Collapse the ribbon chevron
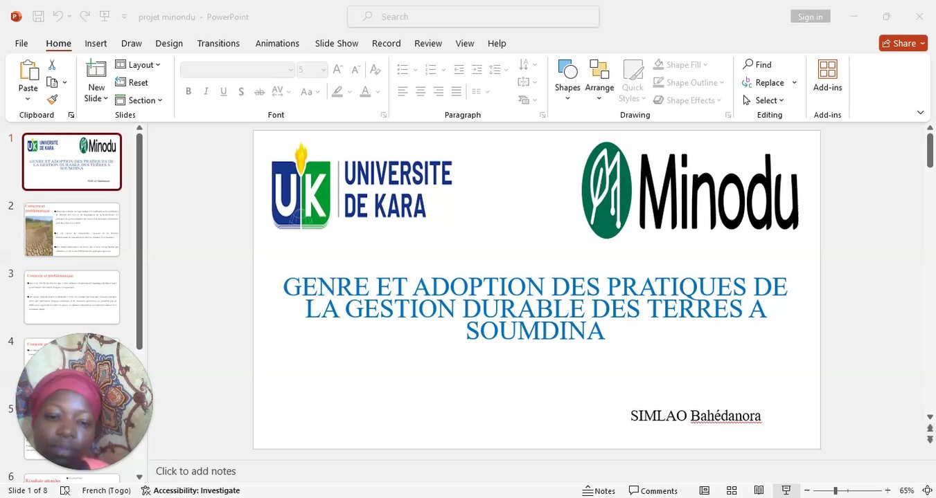Screen dimensions: 936x498 (x=920, y=112)
